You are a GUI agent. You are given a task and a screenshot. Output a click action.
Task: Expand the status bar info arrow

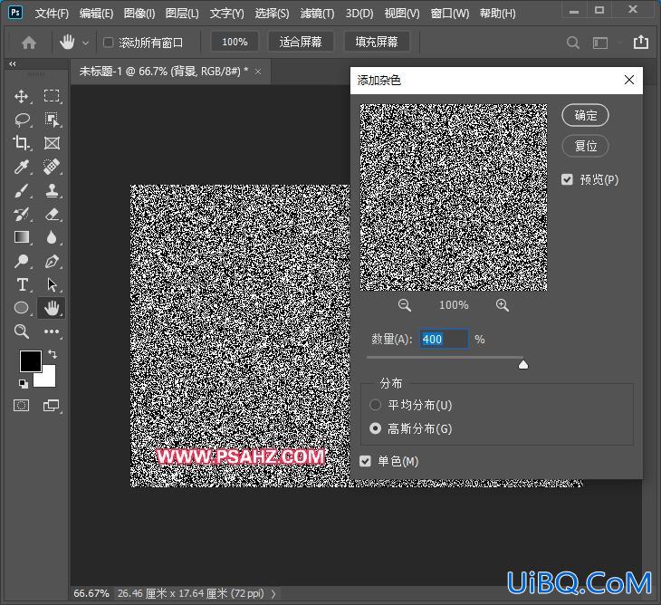coord(273,593)
